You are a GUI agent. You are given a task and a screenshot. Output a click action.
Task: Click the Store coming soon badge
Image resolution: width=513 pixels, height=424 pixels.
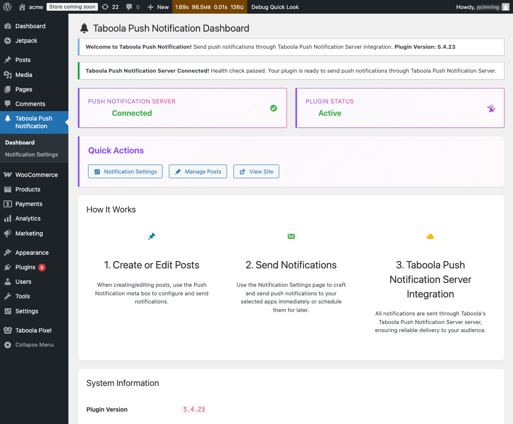tap(72, 7)
